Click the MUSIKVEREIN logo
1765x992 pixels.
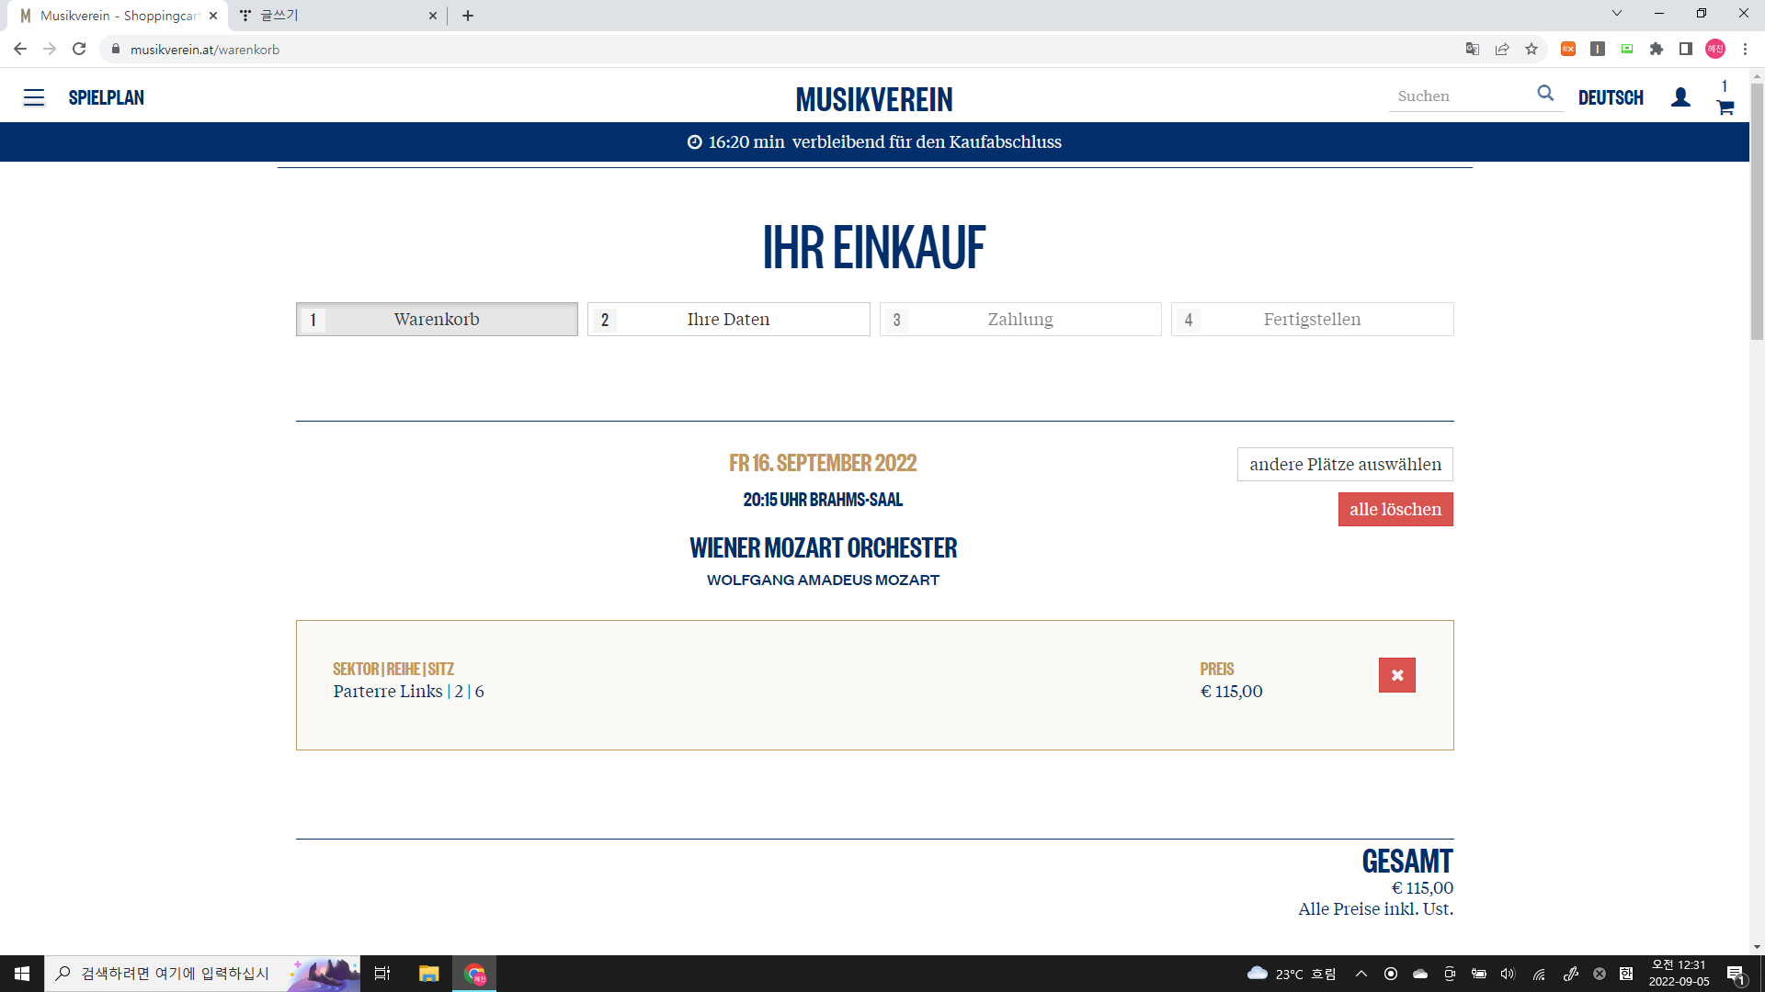[x=874, y=99]
